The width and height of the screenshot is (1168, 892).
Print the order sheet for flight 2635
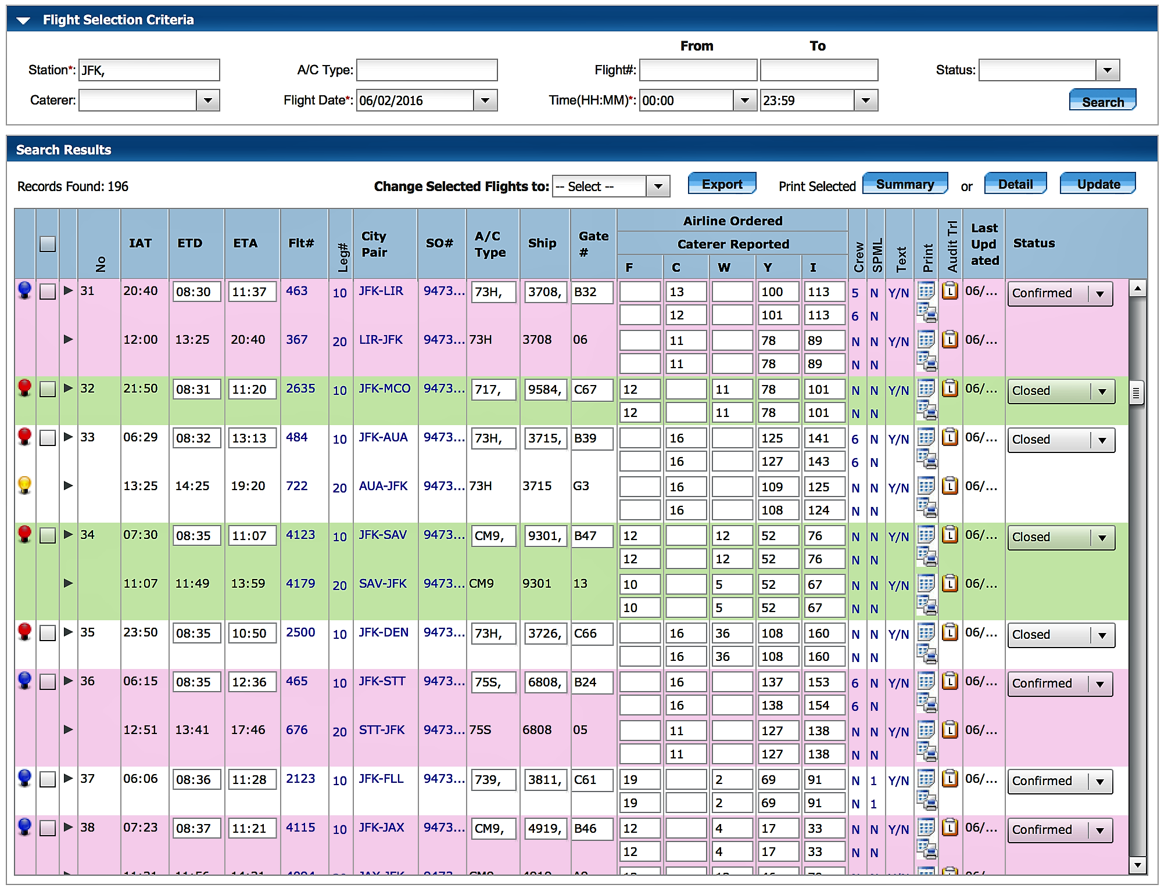(x=926, y=387)
